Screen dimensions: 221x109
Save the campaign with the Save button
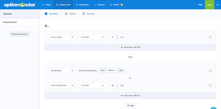click(x=209, y=5)
